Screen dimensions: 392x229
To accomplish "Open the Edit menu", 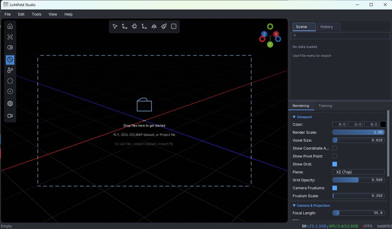I will point(21,14).
